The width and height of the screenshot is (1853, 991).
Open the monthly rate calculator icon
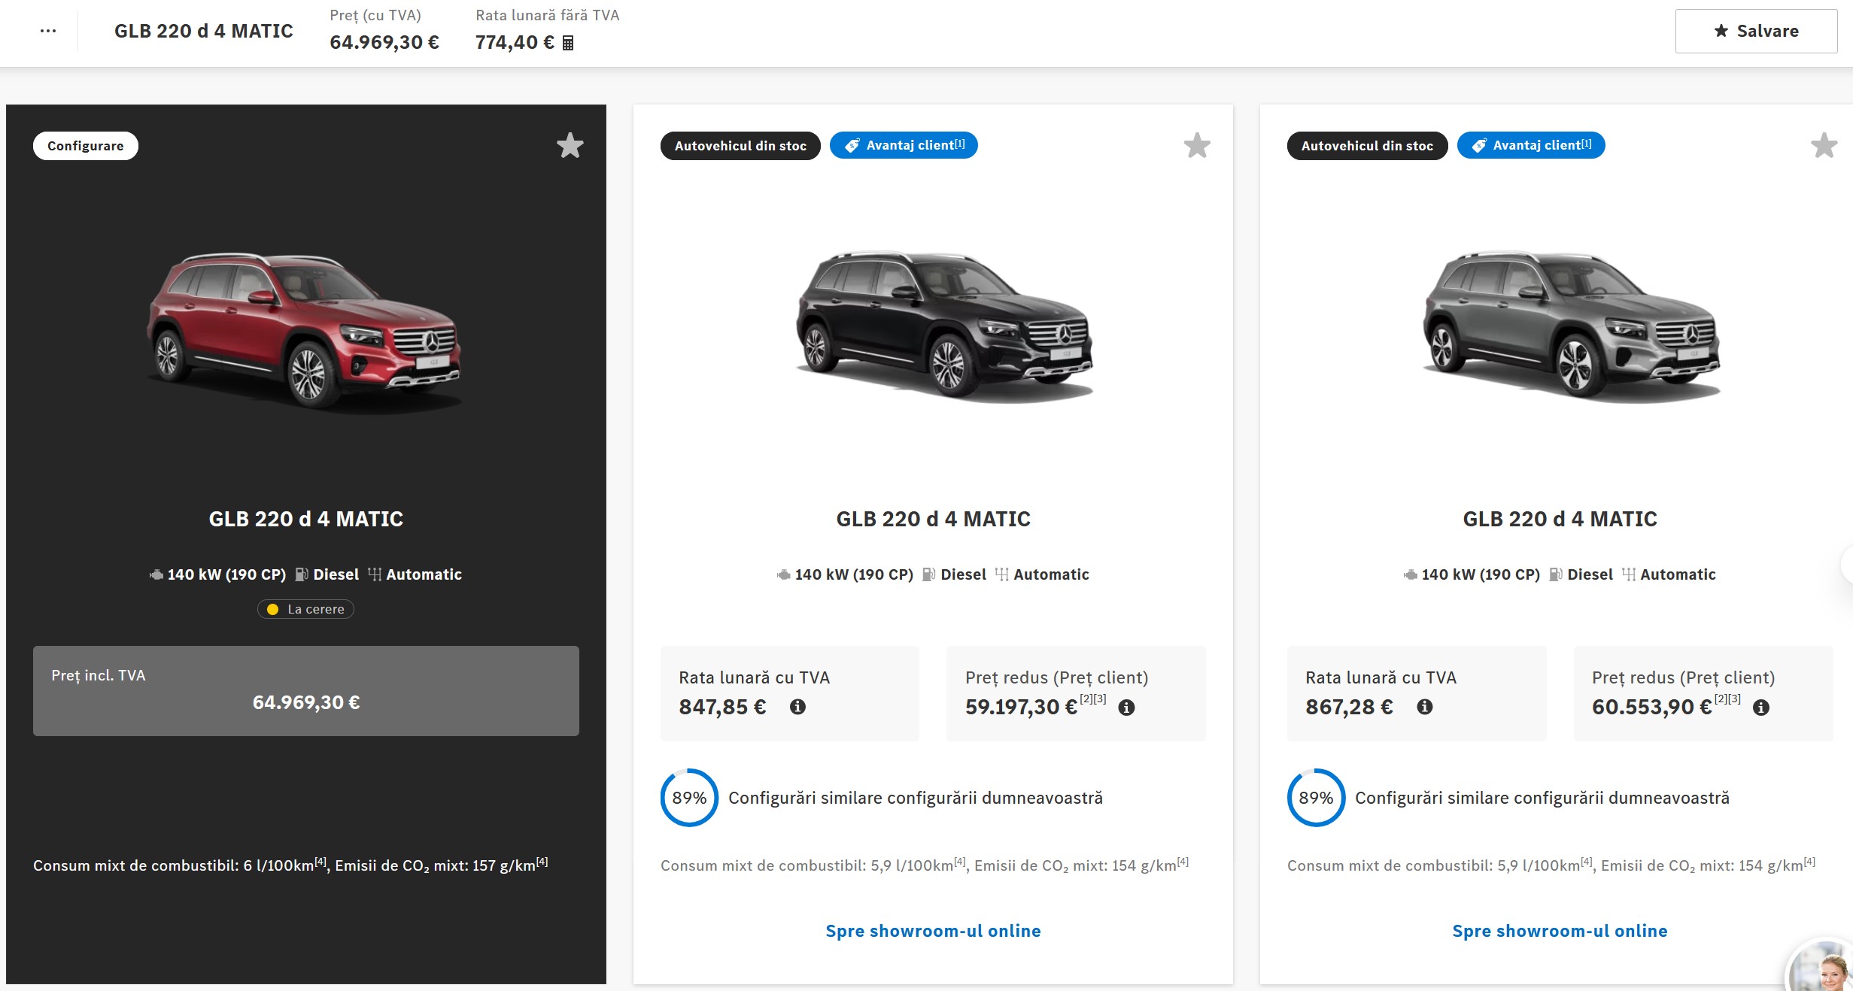tap(568, 43)
